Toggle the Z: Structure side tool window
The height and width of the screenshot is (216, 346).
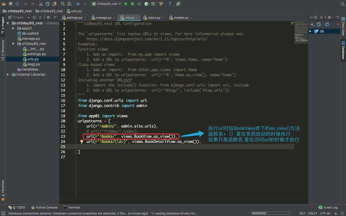point(3,50)
